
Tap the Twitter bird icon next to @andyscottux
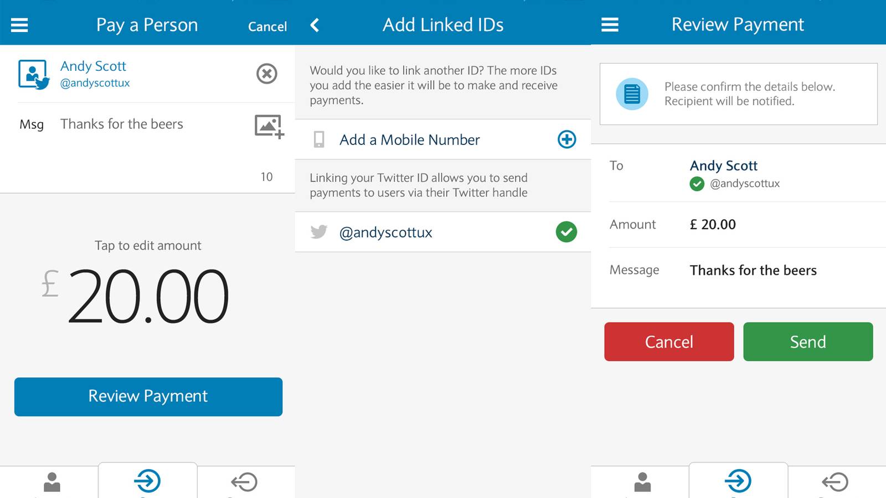click(319, 231)
